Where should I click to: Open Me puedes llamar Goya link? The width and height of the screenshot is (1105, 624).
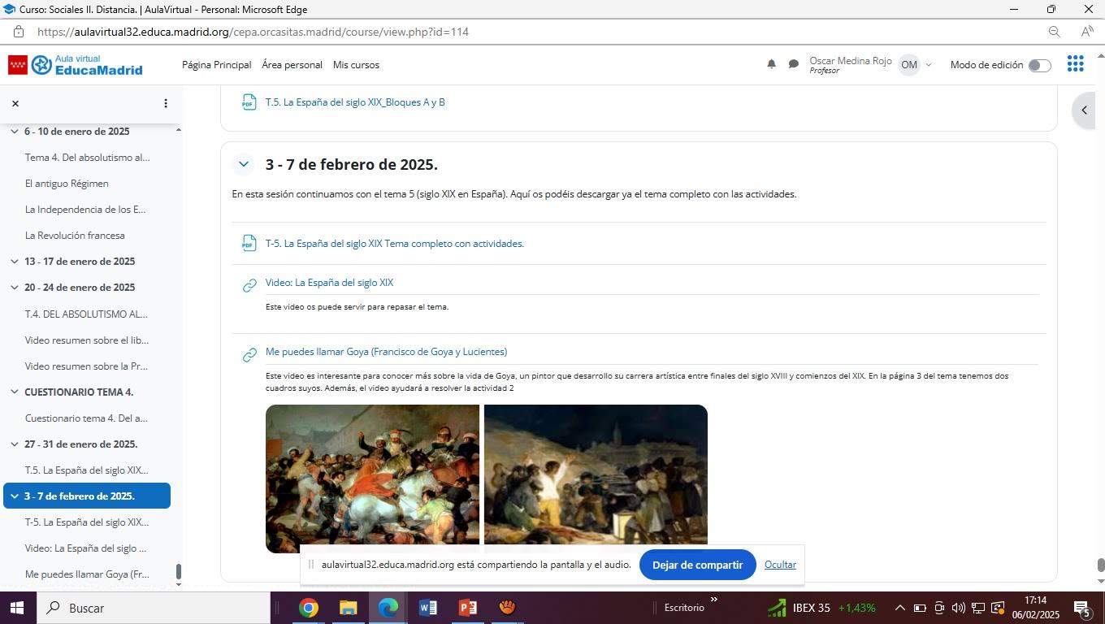point(386,352)
